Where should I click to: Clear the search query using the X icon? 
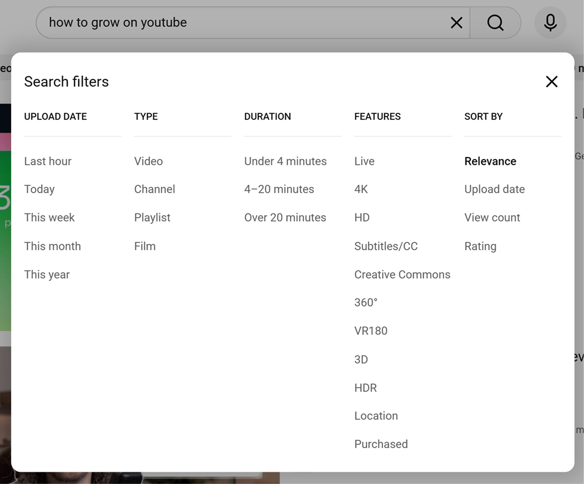(456, 23)
